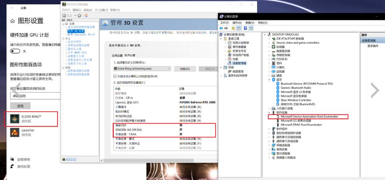Toggle hardware-accelerated GPU scheduling switch
Viewport: 385px width, 180px height.
[x=15, y=51]
